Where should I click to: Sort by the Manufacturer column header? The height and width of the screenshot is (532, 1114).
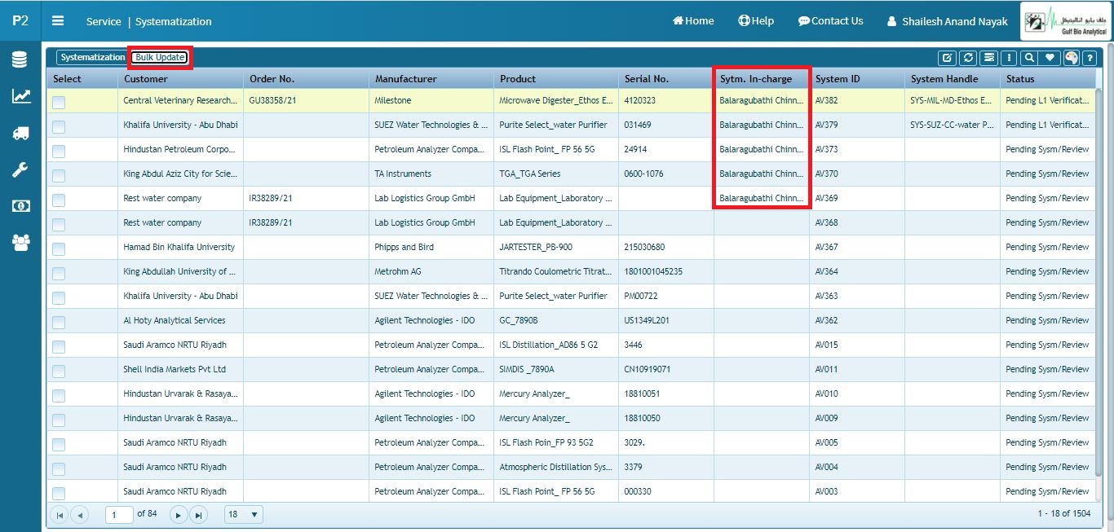tap(431, 79)
